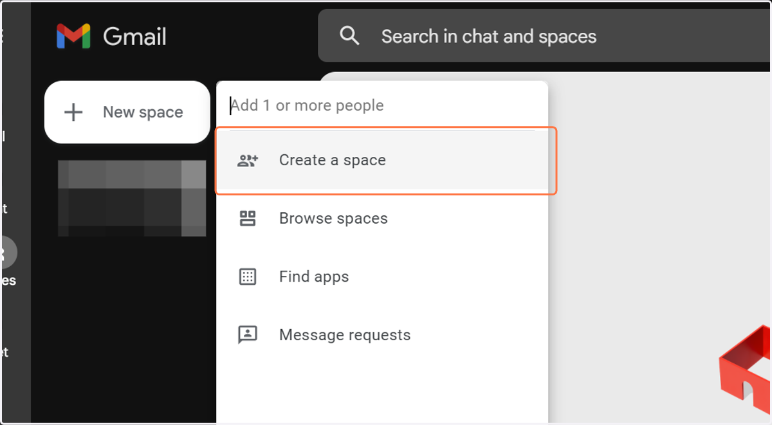The height and width of the screenshot is (425, 772).
Task: Click the Message requests chat icon
Action: [248, 335]
